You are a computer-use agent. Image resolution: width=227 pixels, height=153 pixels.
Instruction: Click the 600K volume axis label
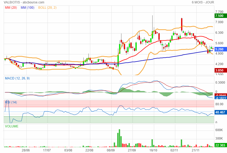[219, 130]
